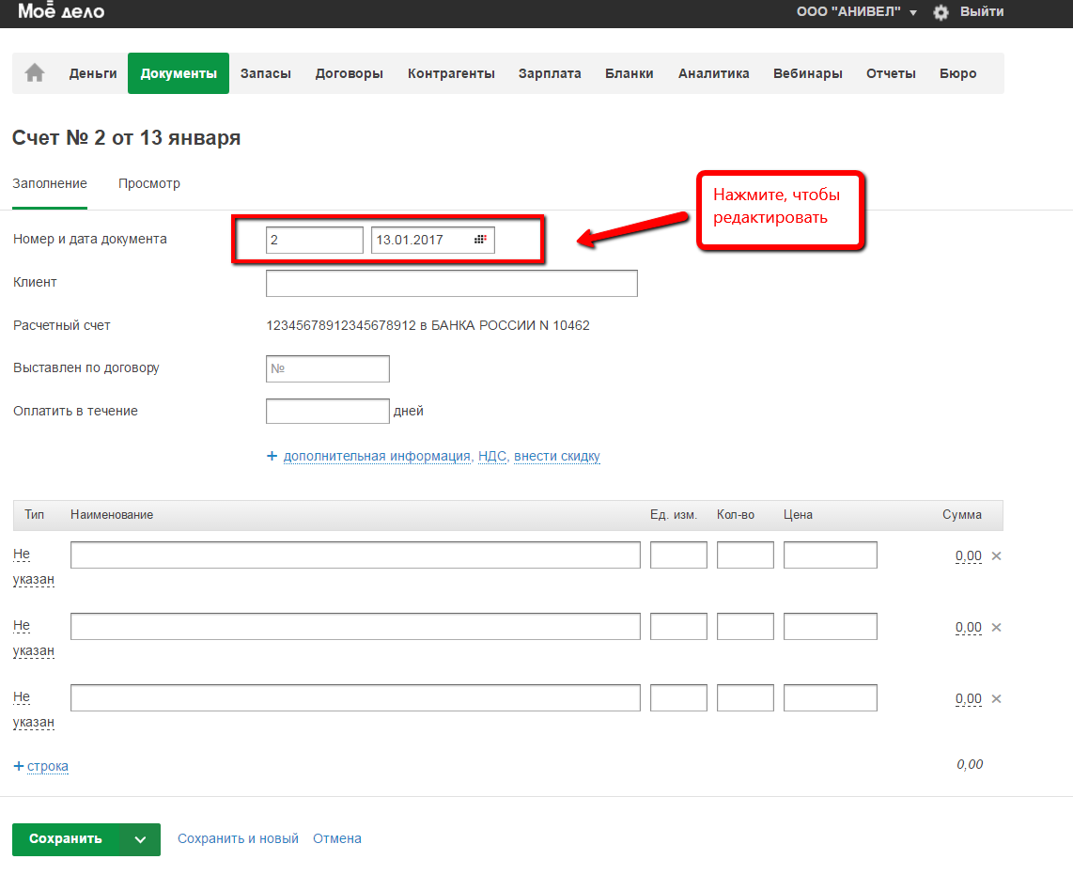Focus the Клиент input field

coord(451,283)
